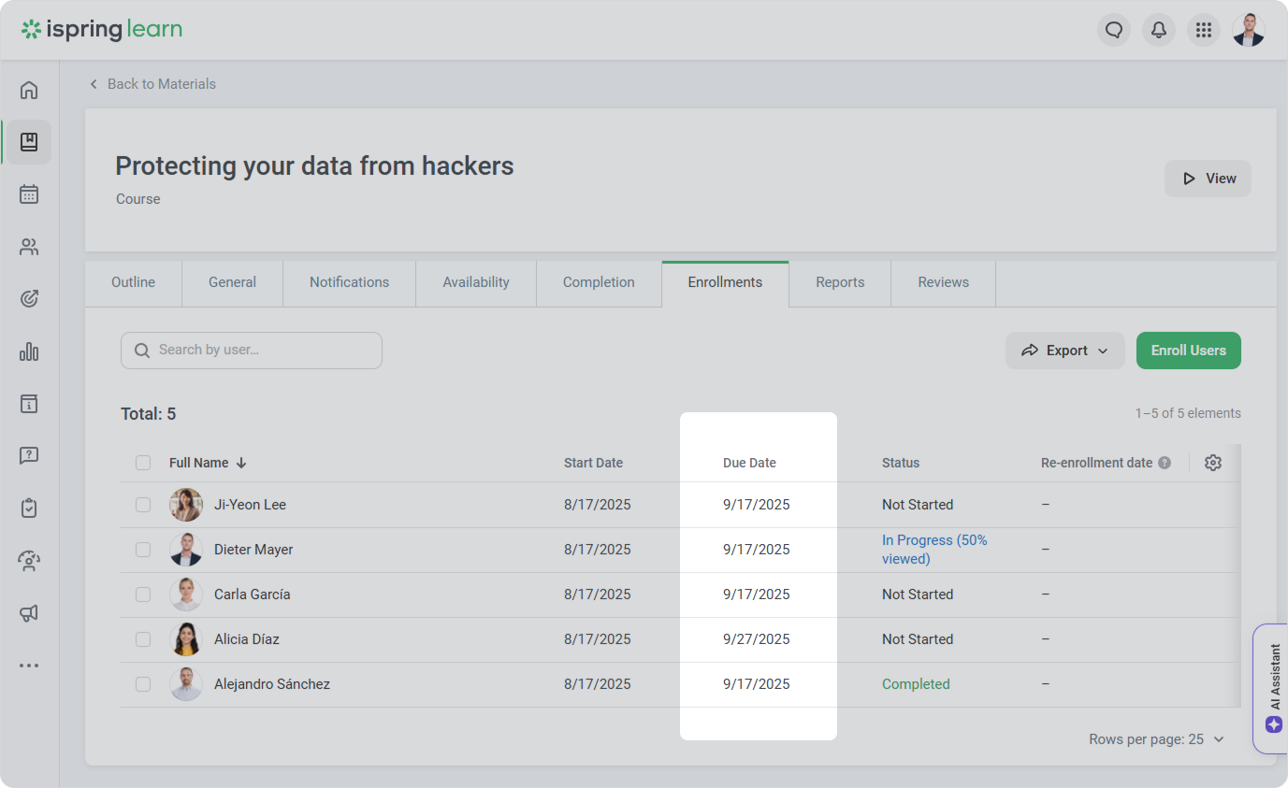Open the Users icon in sidebar

(29, 247)
